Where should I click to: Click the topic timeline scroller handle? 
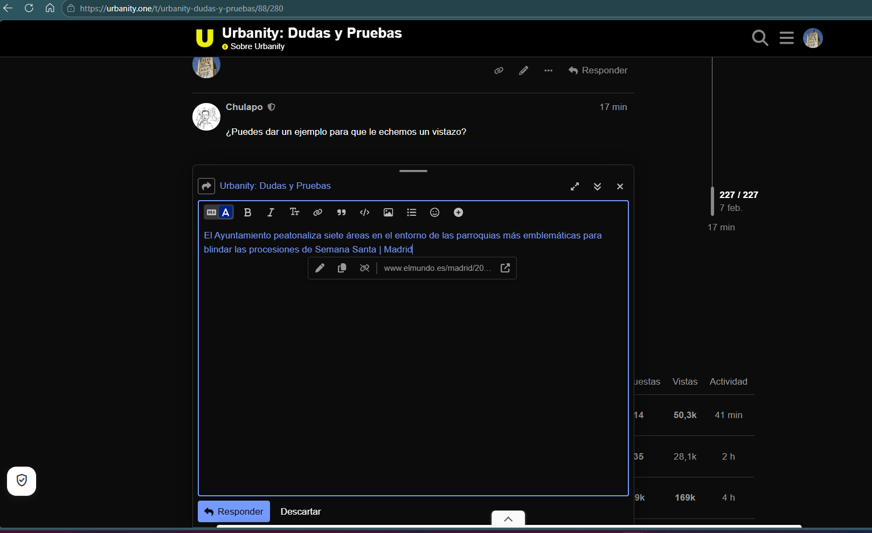tap(712, 201)
